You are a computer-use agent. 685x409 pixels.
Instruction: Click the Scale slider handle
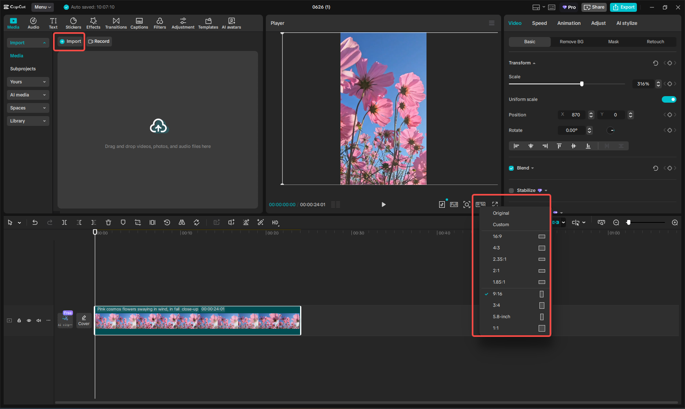pyautogui.click(x=582, y=84)
